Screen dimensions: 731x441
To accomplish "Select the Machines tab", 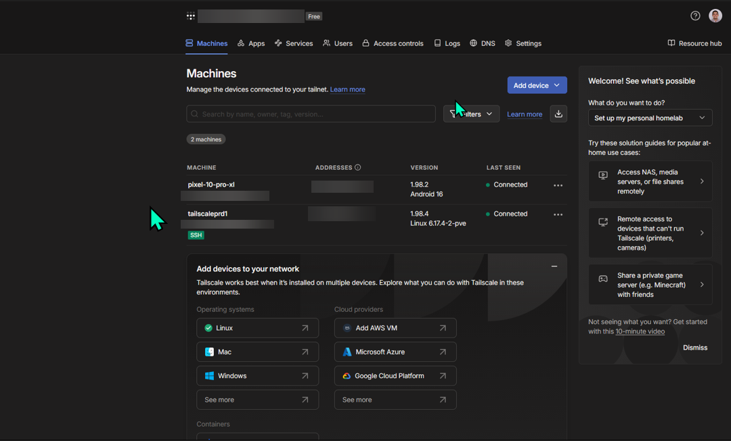I will 206,43.
